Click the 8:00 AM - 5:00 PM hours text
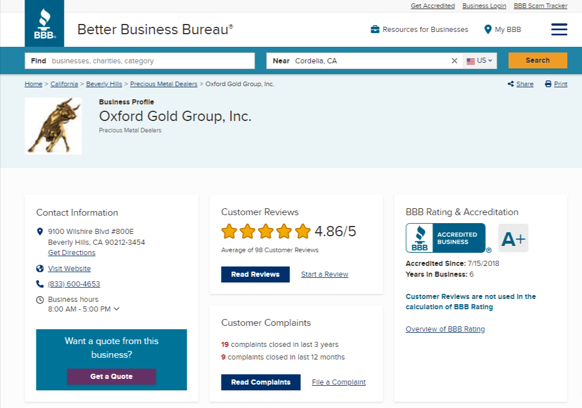Image resolution: width=582 pixels, height=408 pixels. click(x=79, y=309)
